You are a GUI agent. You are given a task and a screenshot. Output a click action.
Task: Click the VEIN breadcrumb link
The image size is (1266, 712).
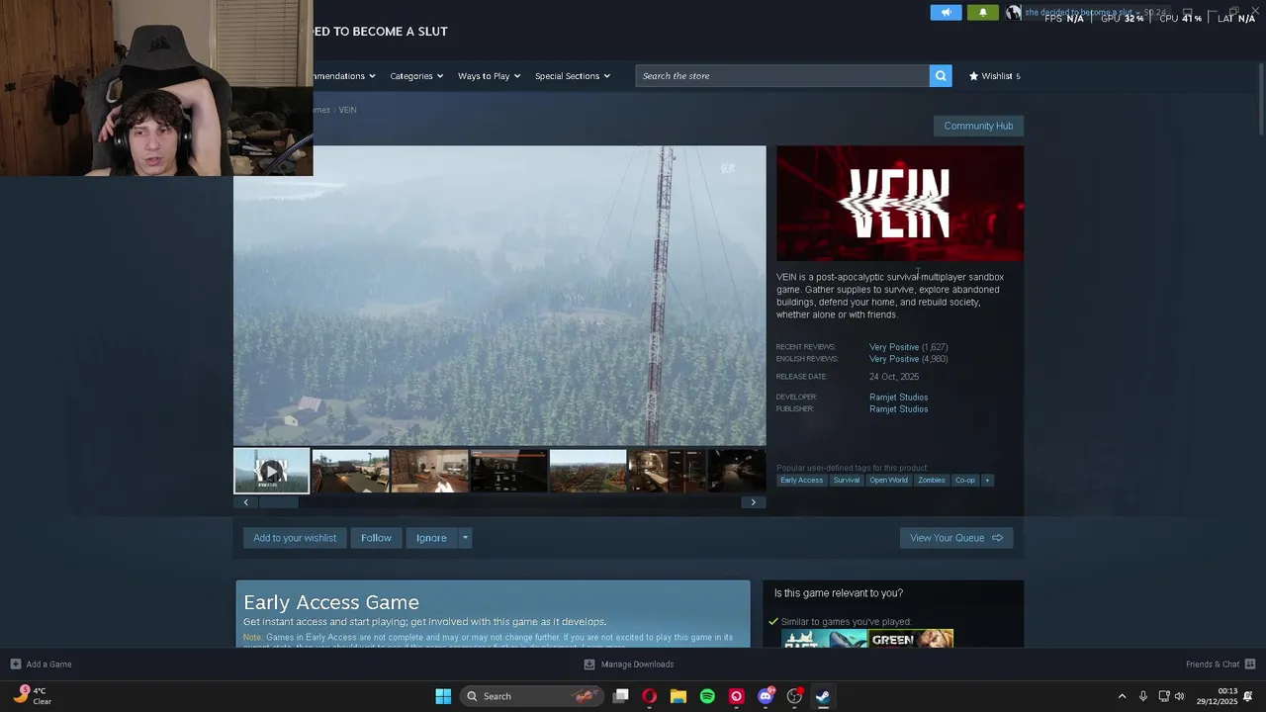pyautogui.click(x=347, y=110)
